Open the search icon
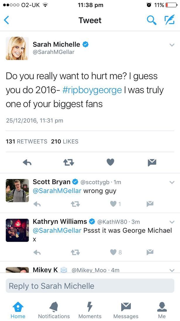 151,20
